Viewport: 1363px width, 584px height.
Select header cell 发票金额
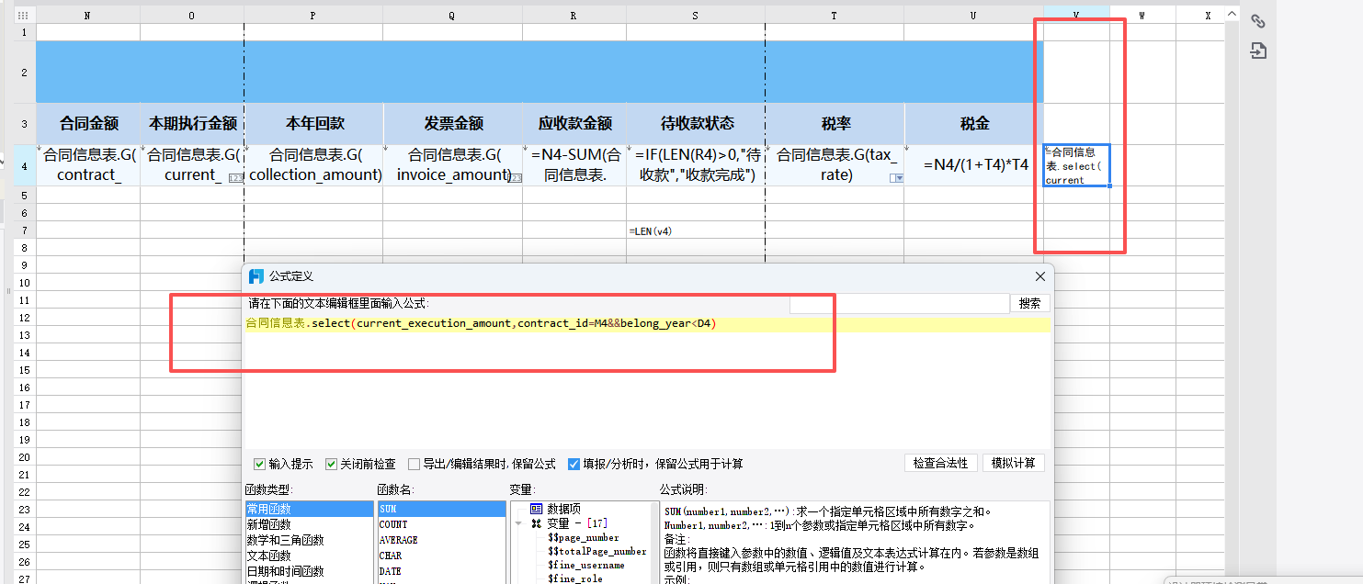[452, 124]
